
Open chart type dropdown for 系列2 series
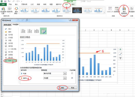65,78
